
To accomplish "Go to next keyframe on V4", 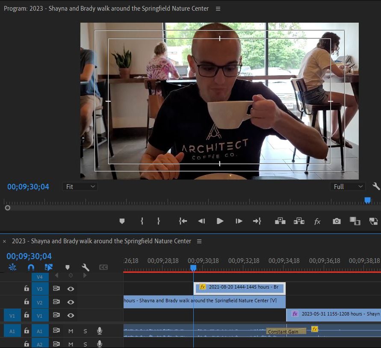I will 85,275.
